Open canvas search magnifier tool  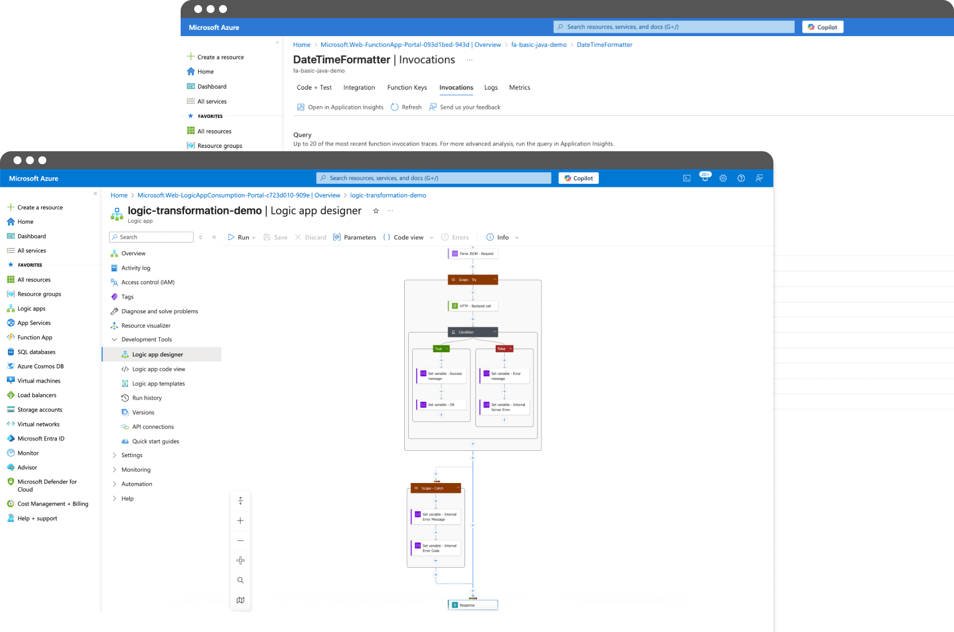tap(240, 581)
